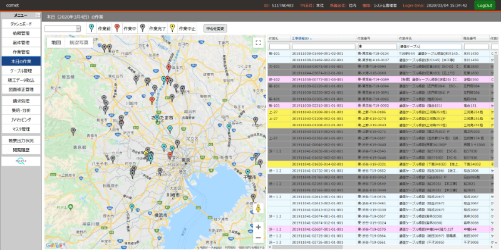Open ケーブル管理 from the side menu
Screen dimensions: 501x250
coord(21,71)
